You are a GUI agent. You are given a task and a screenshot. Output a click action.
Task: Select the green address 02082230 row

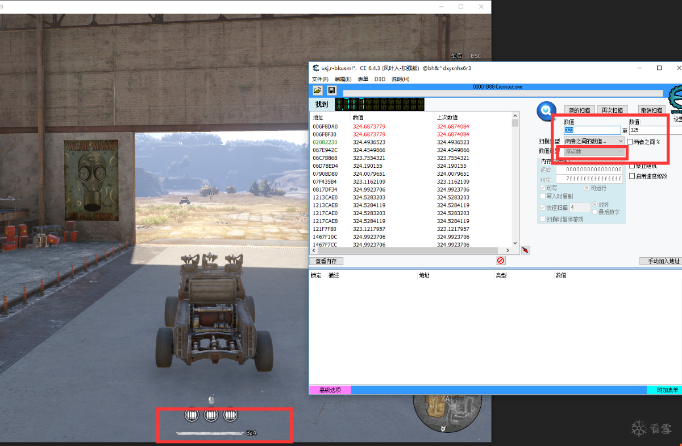coord(410,142)
